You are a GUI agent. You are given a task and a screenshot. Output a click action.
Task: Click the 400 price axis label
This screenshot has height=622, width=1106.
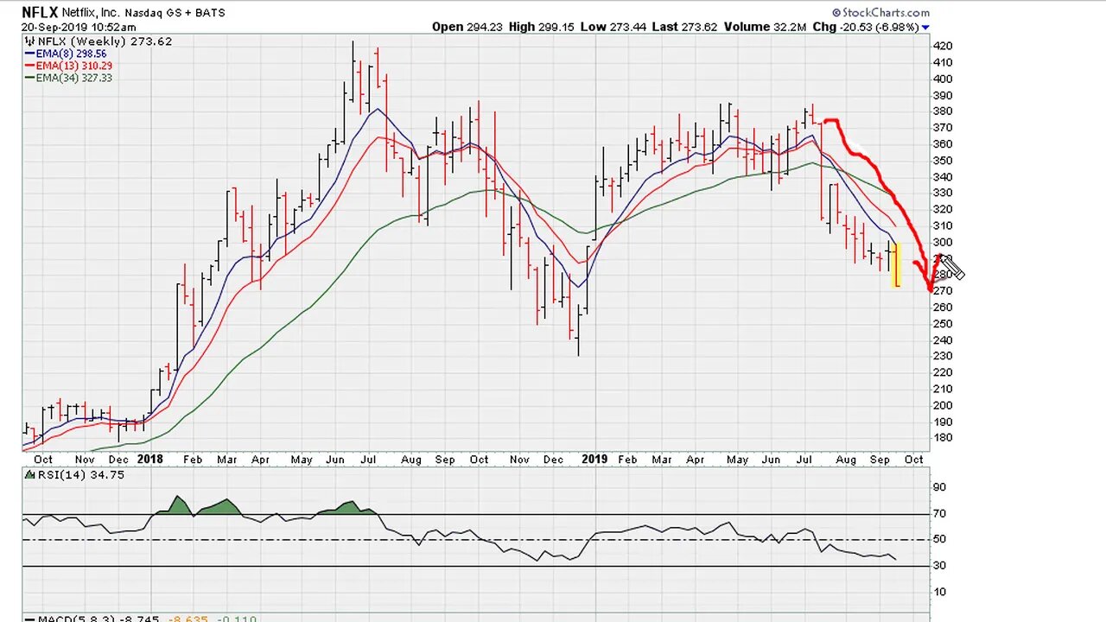point(943,79)
